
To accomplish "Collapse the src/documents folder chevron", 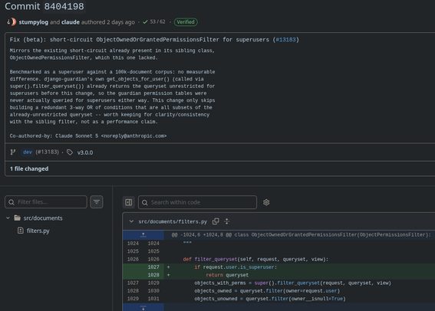I will click(8, 218).
